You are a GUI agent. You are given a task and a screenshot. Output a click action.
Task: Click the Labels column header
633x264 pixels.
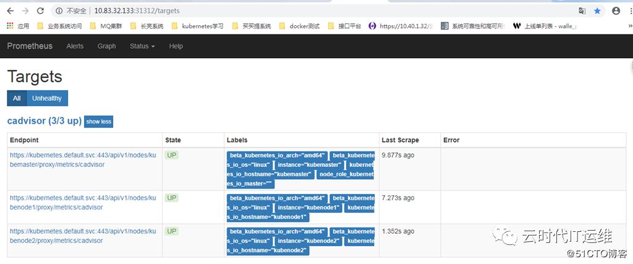pyautogui.click(x=237, y=140)
